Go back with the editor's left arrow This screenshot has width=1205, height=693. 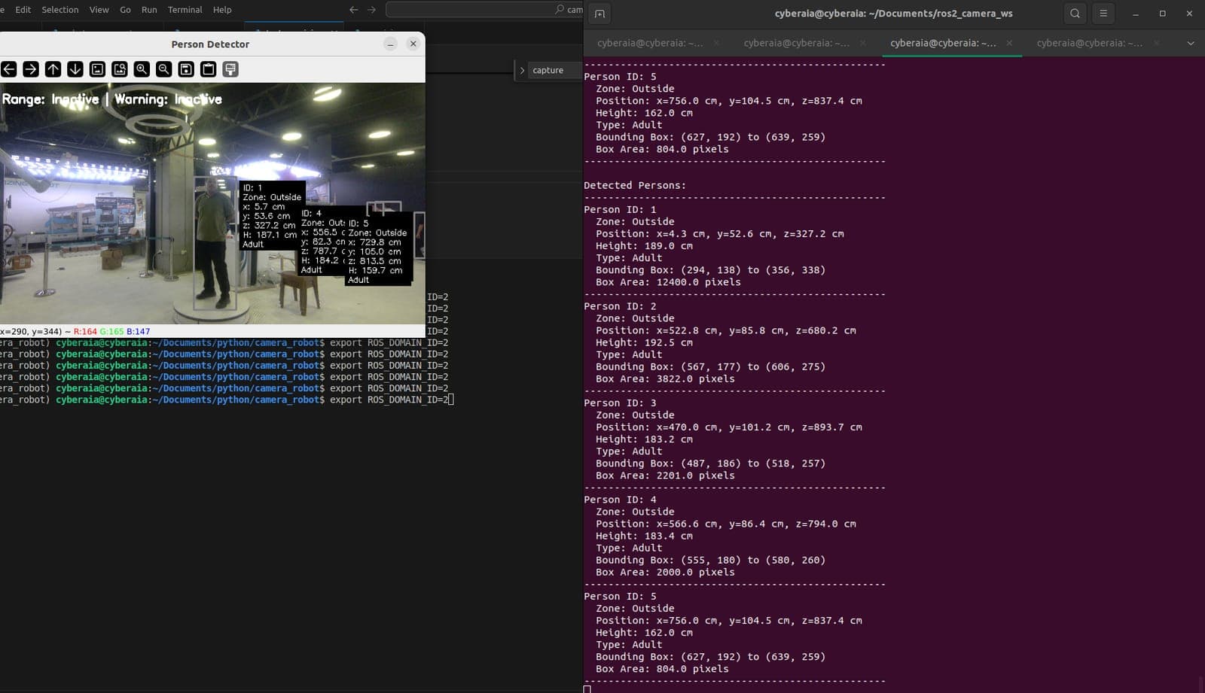[353, 10]
